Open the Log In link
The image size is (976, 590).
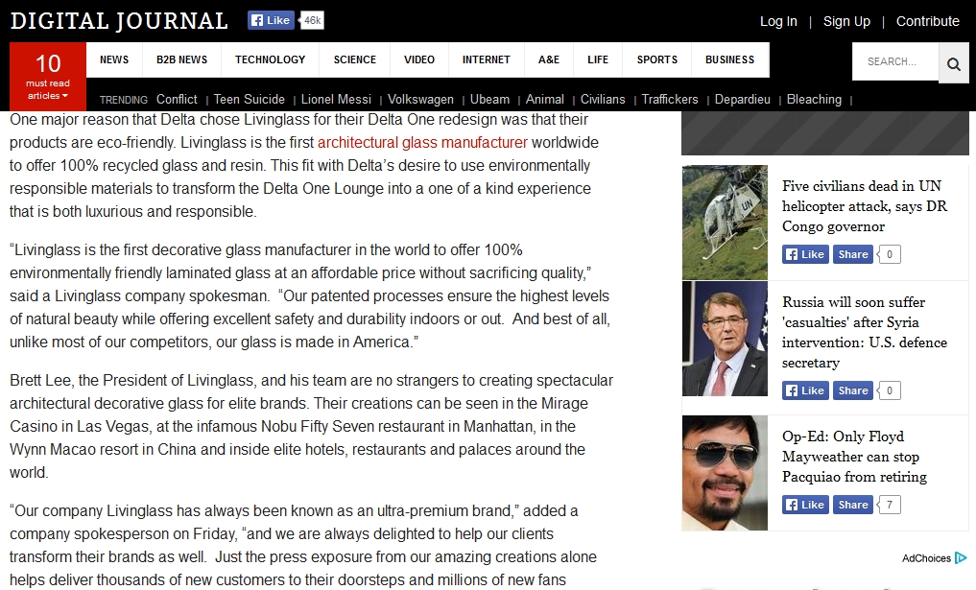point(778,21)
